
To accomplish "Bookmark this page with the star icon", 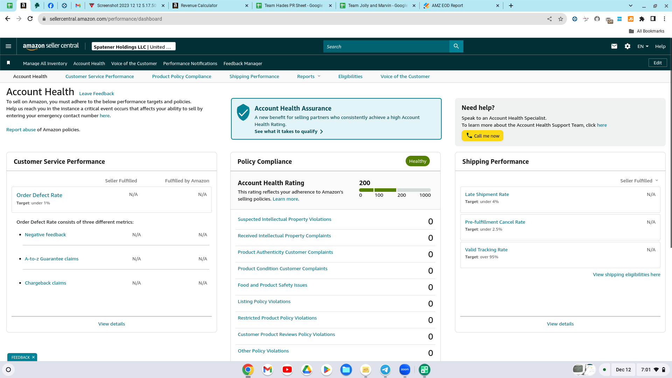I will click(561, 19).
